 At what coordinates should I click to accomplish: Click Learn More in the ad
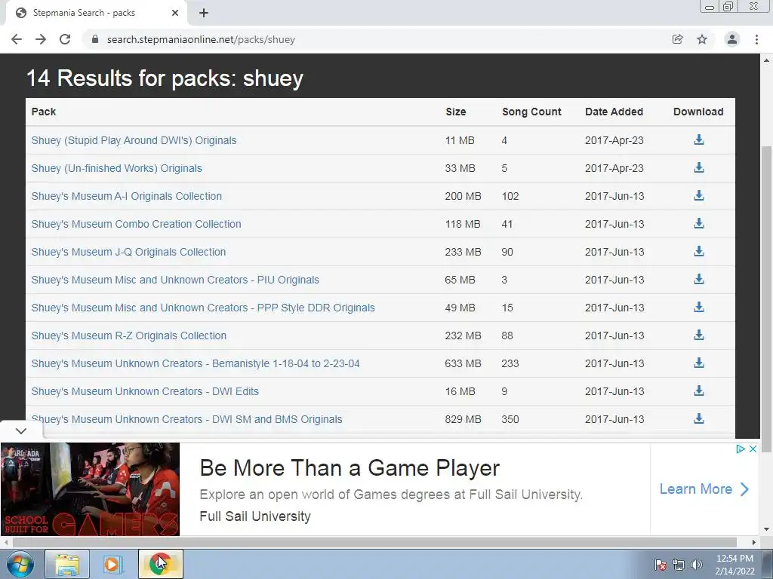704,489
